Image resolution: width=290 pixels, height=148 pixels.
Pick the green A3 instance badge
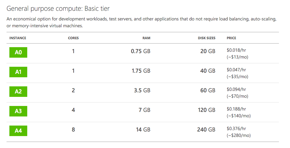(18, 111)
